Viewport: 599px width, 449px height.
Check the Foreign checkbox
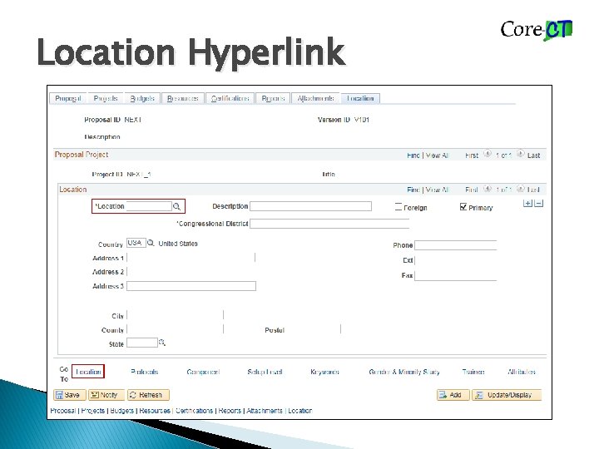[x=399, y=207]
